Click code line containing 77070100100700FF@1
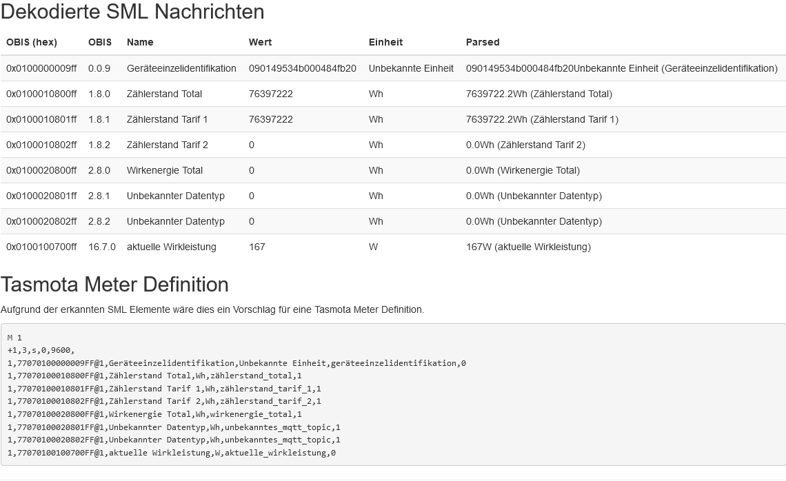The width and height of the screenshot is (786, 481). (172, 453)
